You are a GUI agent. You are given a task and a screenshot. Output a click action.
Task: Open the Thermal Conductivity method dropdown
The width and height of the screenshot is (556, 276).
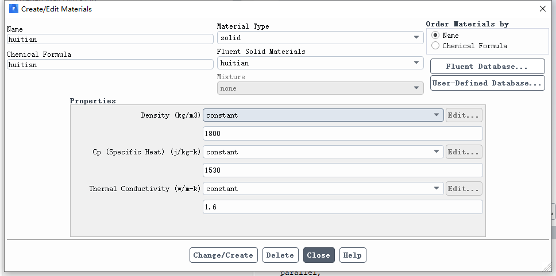pos(323,189)
